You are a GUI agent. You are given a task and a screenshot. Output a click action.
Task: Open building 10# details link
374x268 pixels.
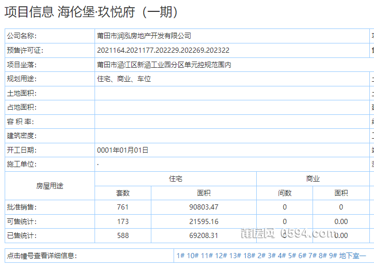(x=193, y=256)
